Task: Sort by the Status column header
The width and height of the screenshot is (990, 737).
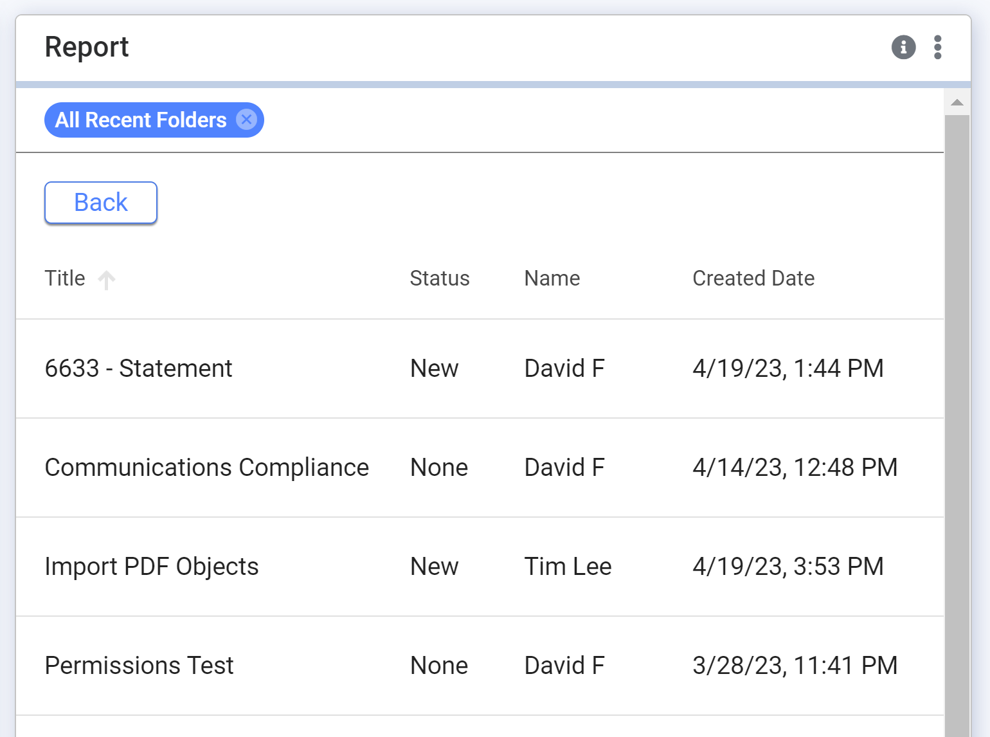Action: coord(440,278)
